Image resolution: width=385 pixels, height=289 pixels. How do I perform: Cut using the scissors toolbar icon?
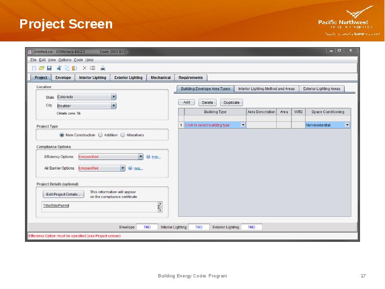pos(59,68)
